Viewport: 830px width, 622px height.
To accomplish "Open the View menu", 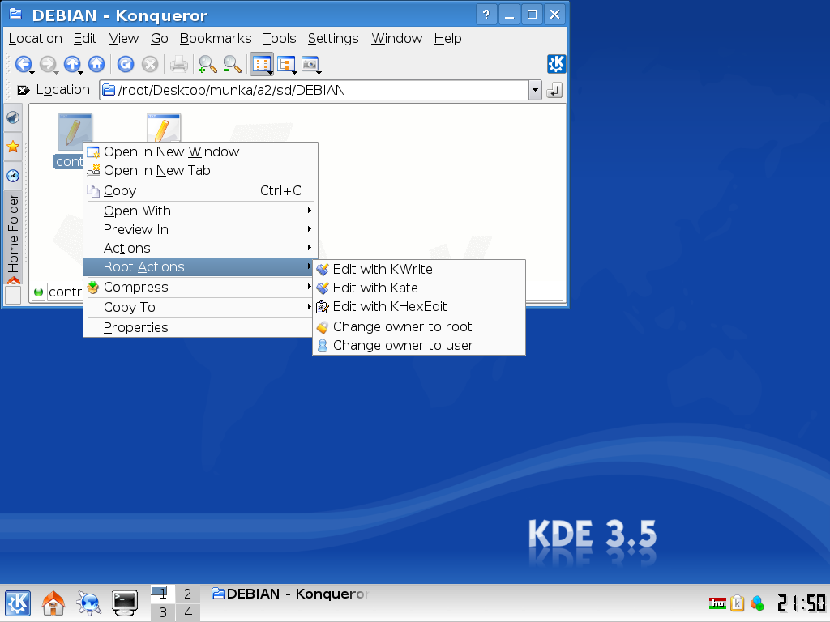I will (x=124, y=39).
